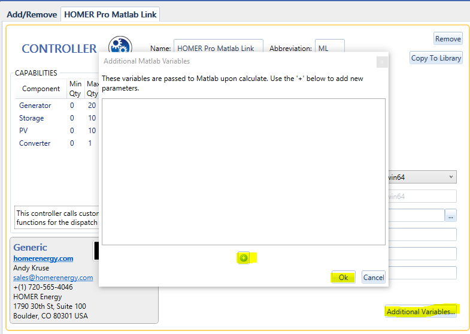
Task: Click the Generator max quantity 20
Action: click(x=92, y=106)
